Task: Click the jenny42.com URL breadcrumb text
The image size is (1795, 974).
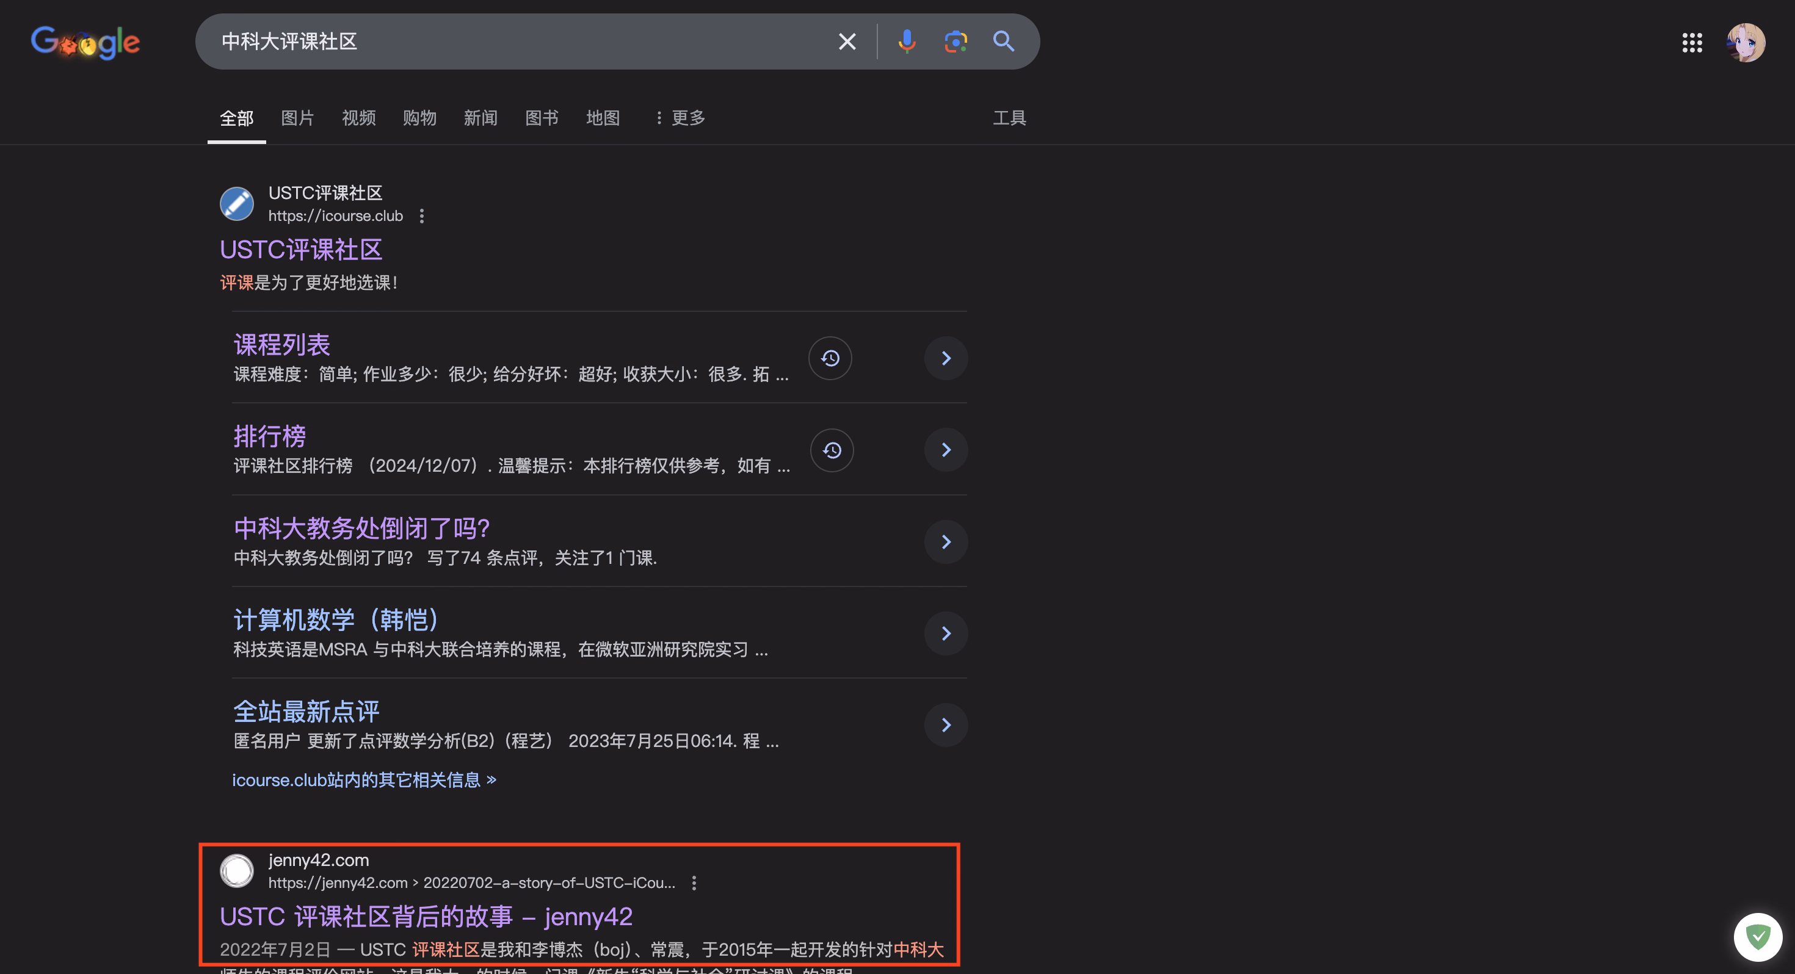Action: click(472, 882)
